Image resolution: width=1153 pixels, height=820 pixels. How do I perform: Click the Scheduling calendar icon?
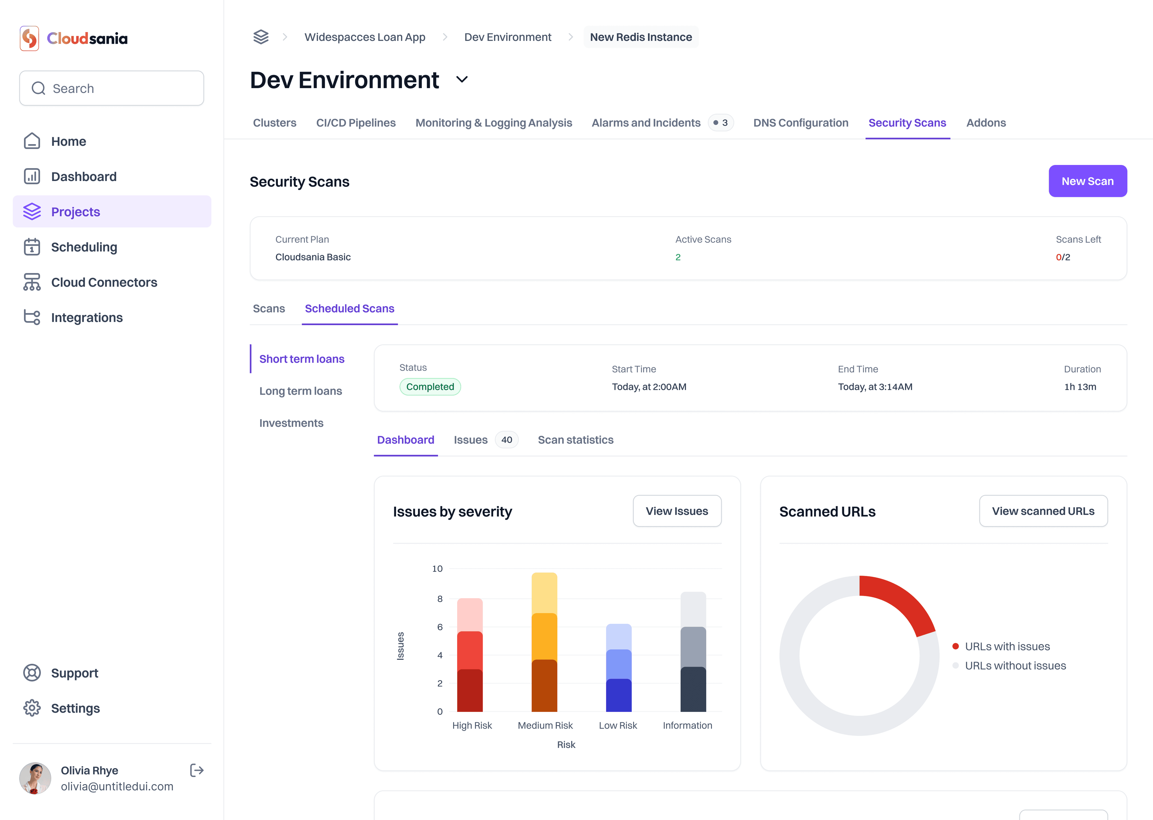coord(32,247)
